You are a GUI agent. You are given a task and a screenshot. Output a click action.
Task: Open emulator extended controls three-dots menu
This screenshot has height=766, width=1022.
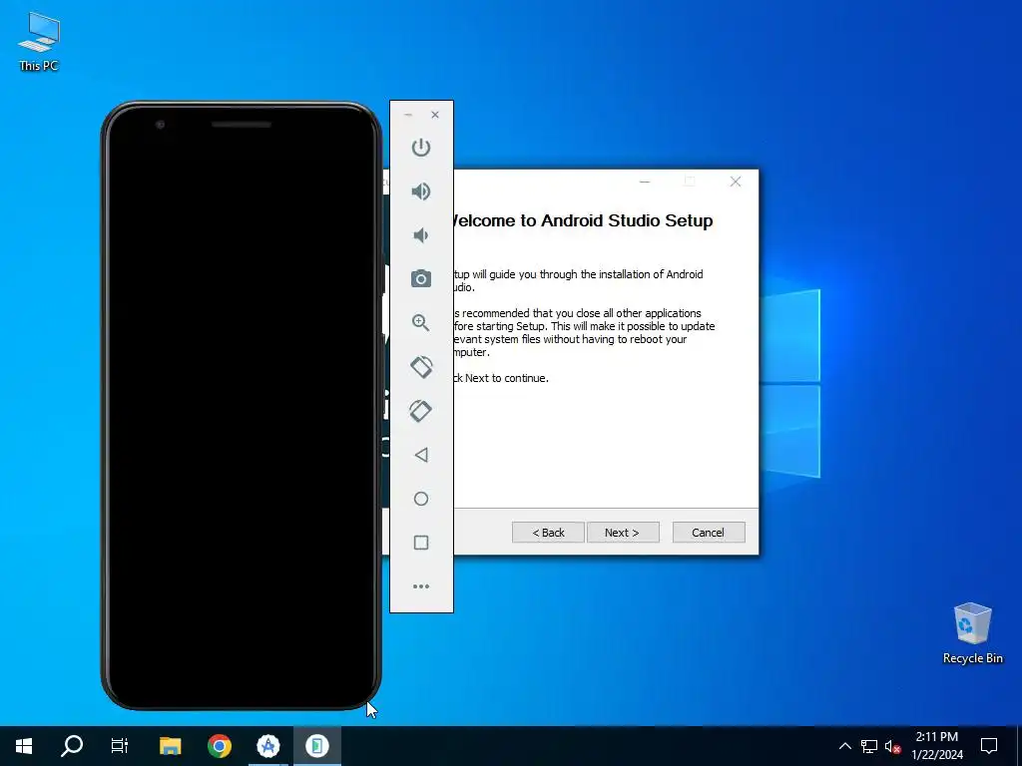tap(421, 586)
